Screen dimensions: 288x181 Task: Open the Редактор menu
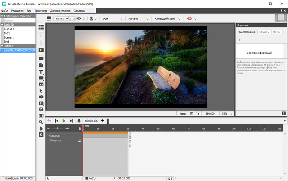pyautogui.click(x=17, y=11)
